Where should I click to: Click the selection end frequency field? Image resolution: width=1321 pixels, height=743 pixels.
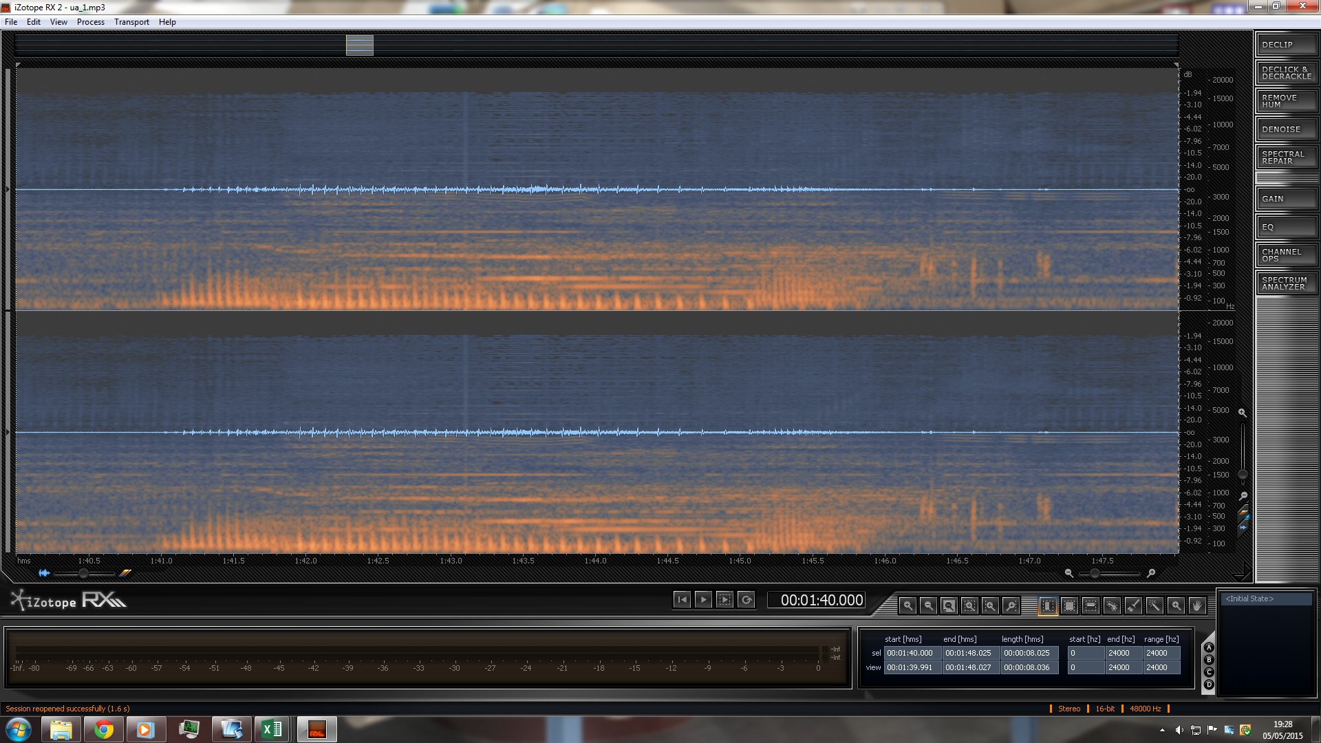(x=1123, y=653)
